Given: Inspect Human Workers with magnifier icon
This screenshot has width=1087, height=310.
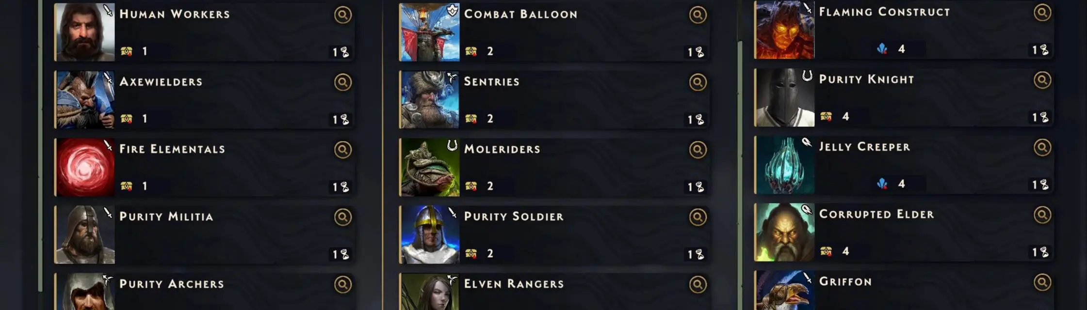Looking at the screenshot, I should [x=342, y=15].
